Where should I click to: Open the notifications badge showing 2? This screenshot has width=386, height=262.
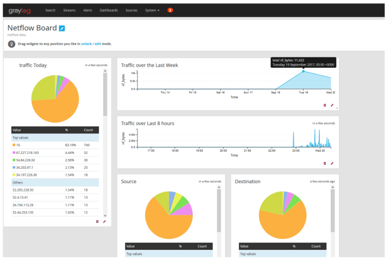tap(170, 10)
